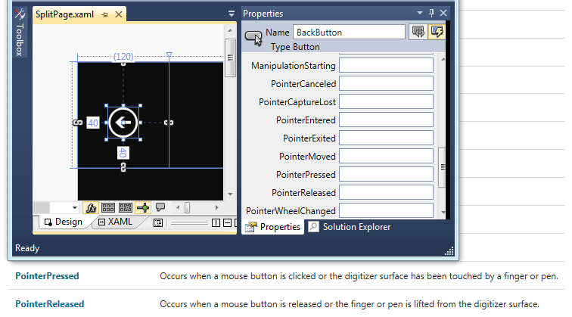Click the up arrow of the Properties scrollbar
Screen dimensions: 572x317
(x=443, y=59)
